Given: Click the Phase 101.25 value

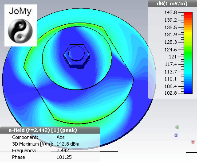Looking at the screenshot, I should pyautogui.click(x=64, y=157).
